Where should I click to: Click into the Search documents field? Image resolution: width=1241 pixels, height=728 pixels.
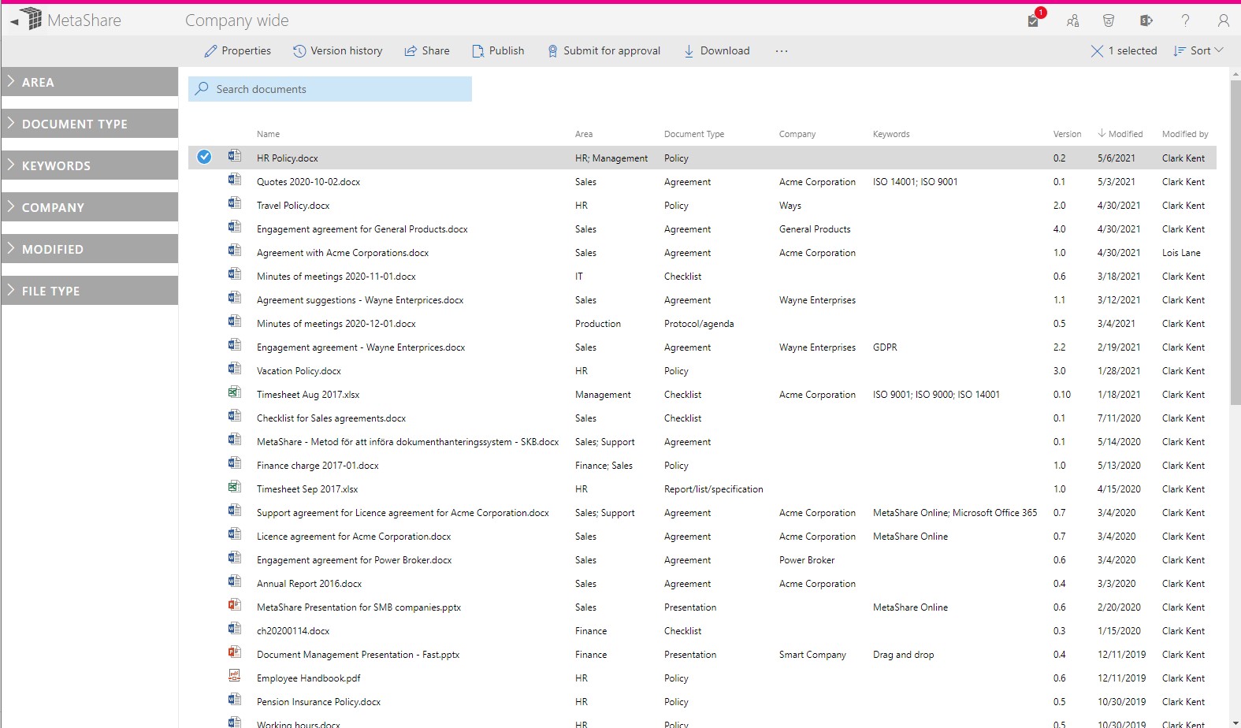click(x=330, y=89)
